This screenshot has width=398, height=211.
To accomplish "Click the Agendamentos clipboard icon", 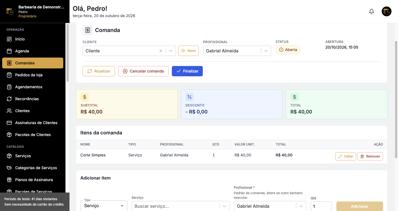I will (x=9, y=87).
